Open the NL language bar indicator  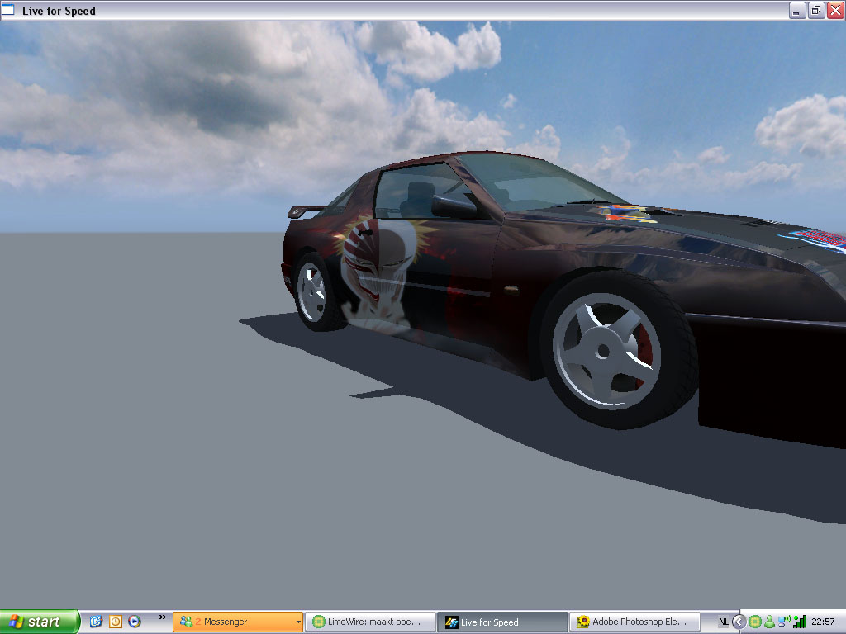coord(724,622)
